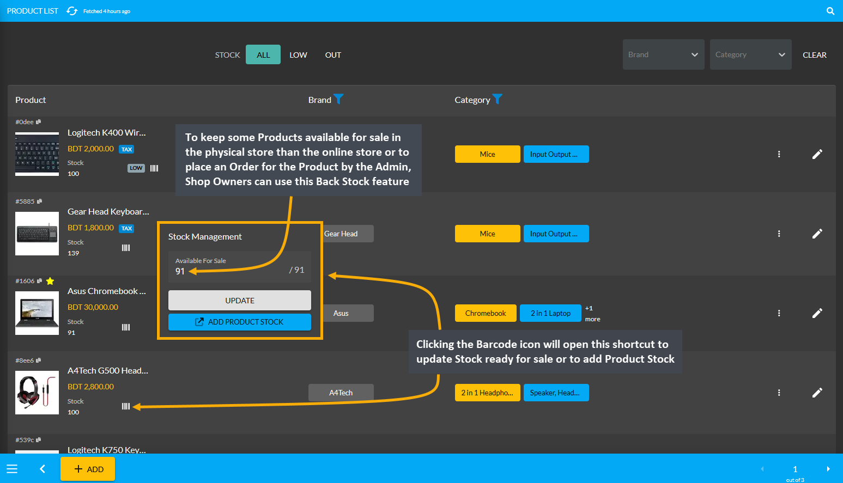Viewport: 843px width, 483px height.
Task: Click the LOW stock badge on Logitech K400
Action: [136, 168]
